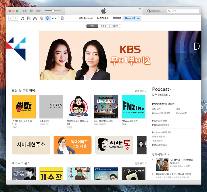Open the 그 월급에 잠이와 artwork
Image resolution: width=207 pixels, height=192 pixels.
click(133, 174)
